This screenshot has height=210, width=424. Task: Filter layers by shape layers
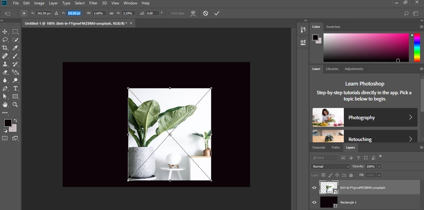click(x=366, y=158)
